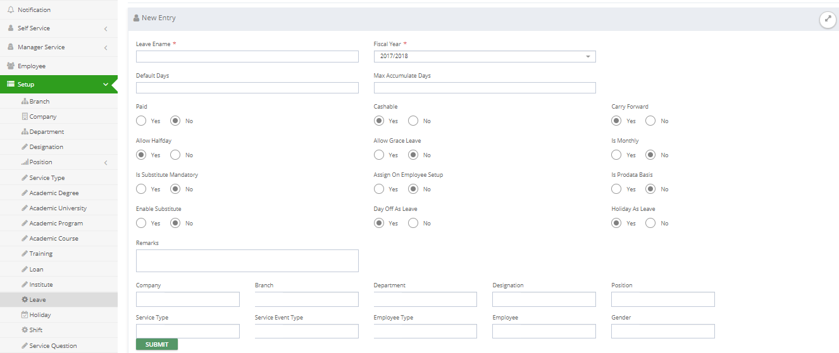Click the SUBMIT button
Viewport: 839px width, 353px height.
tap(157, 344)
